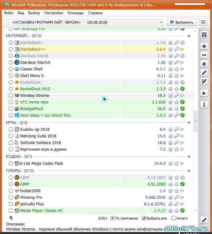Click yellow play triangle in StartIsBack++ row

[x=182, y=49]
